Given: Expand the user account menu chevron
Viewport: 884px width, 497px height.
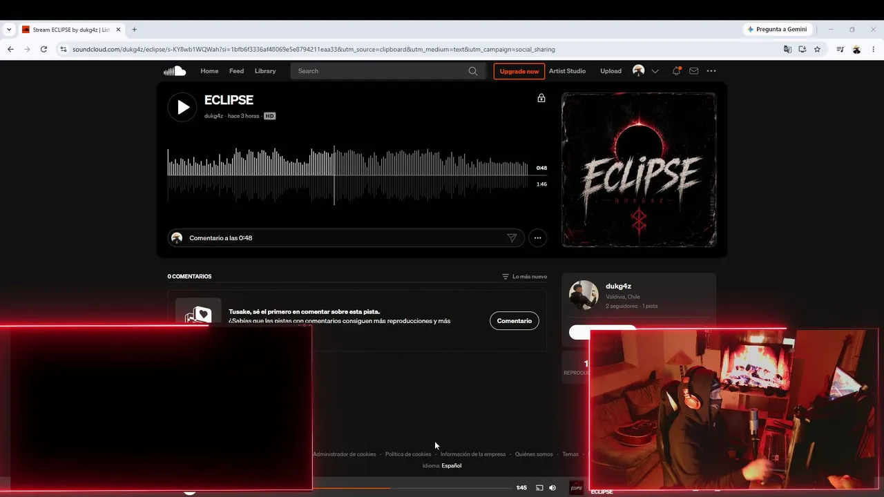Looking at the screenshot, I should [655, 71].
